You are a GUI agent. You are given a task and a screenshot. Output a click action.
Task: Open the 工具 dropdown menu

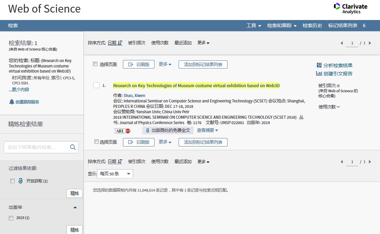click(x=254, y=25)
